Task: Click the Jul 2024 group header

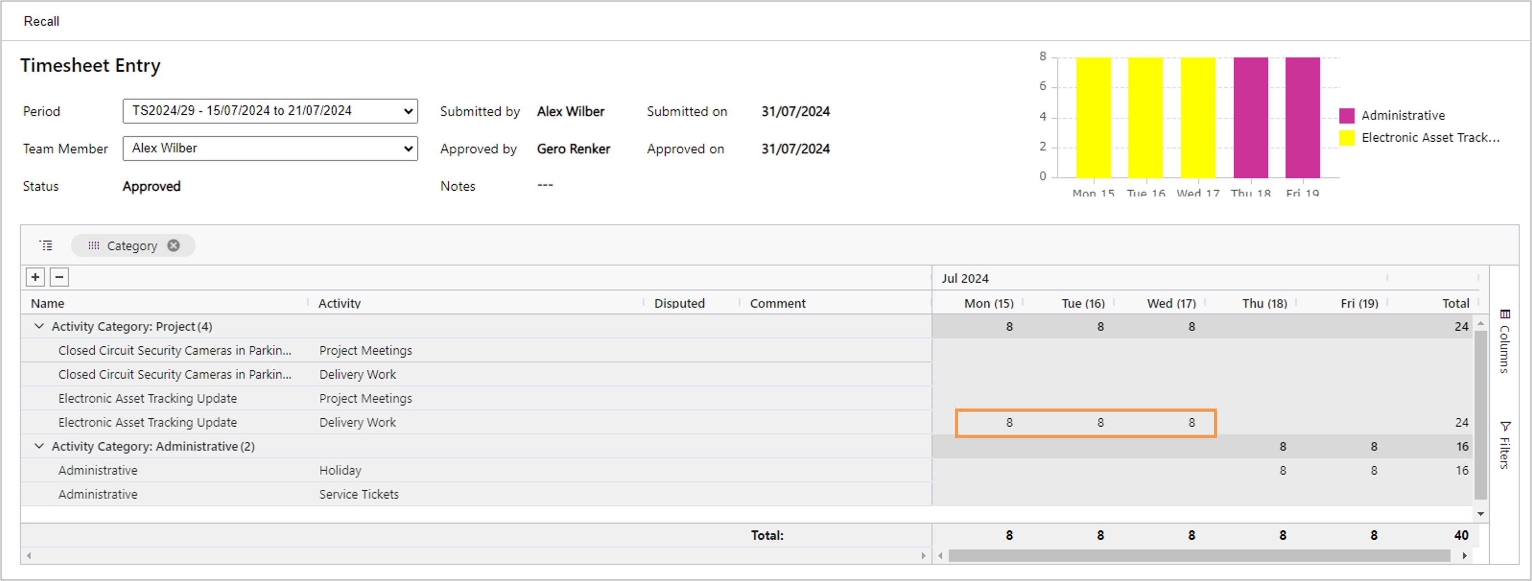Action: click(x=965, y=278)
